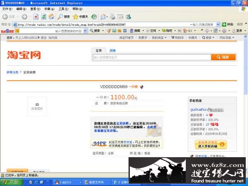The width and height of the screenshot is (248, 186).
Task: Open the History icon in toolbar
Action: click(94, 17)
